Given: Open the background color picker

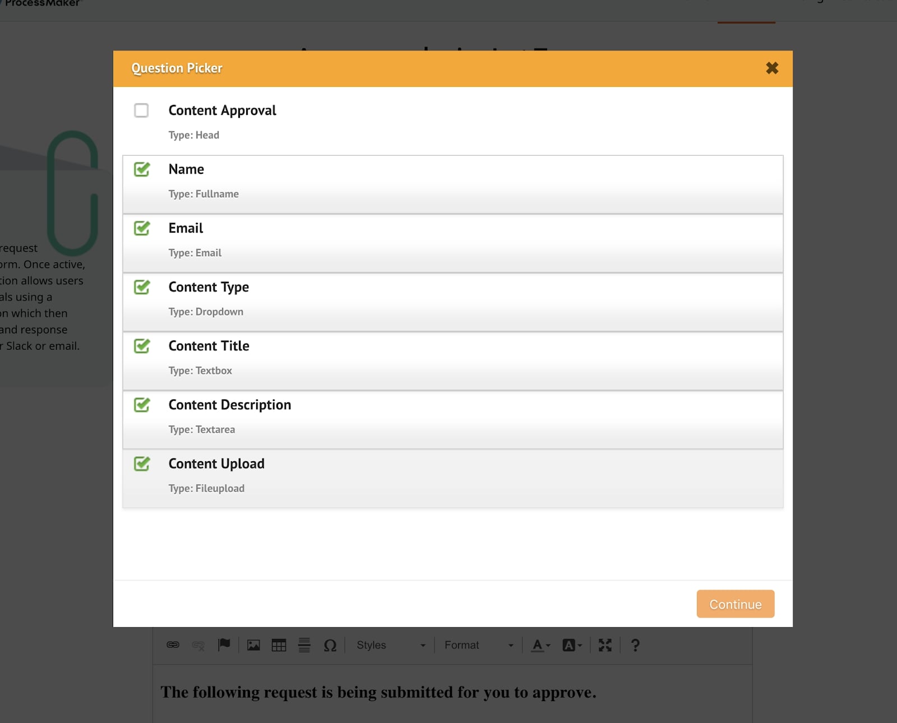Looking at the screenshot, I should pyautogui.click(x=572, y=645).
